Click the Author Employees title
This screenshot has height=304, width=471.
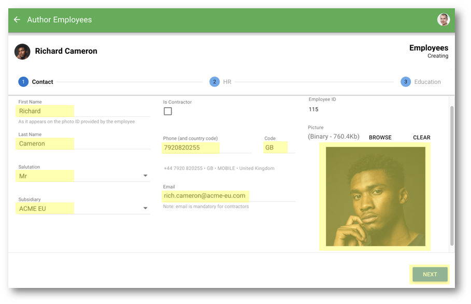pyautogui.click(x=60, y=20)
